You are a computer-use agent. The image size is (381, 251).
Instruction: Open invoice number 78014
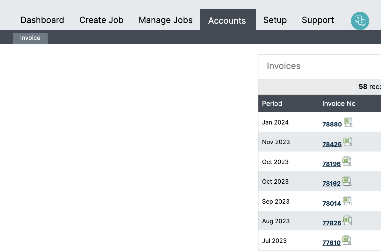coord(332,203)
